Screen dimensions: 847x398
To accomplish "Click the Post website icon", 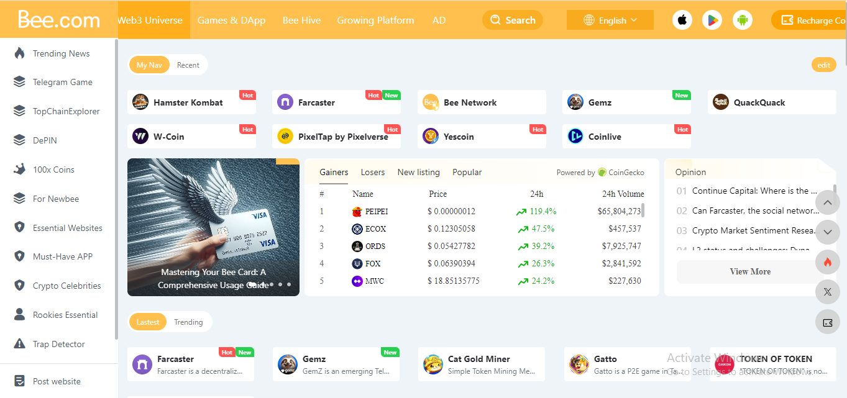I will coord(19,381).
